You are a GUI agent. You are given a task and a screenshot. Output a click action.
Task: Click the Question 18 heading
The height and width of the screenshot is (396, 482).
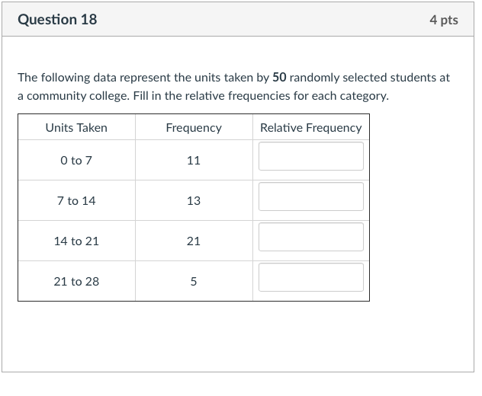pyautogui.click(x=57, y=20)
